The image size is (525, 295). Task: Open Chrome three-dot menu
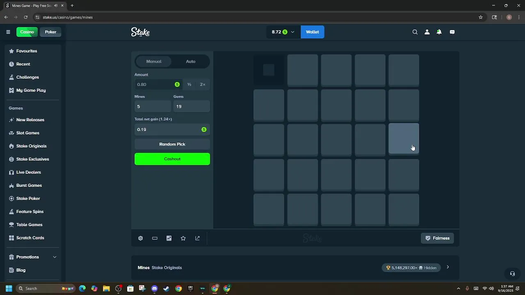pyautogui.click(x=519, y=17)
